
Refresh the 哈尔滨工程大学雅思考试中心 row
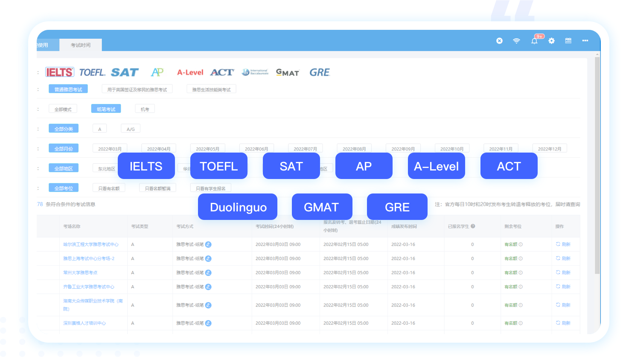click(563, 244)
